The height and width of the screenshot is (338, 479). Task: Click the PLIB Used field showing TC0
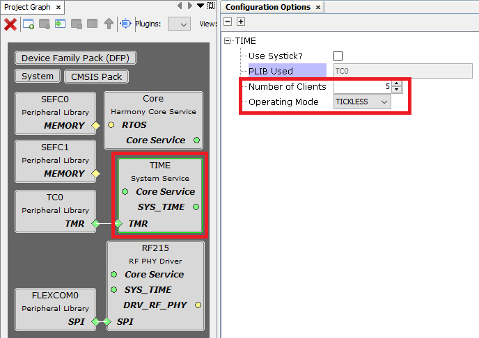(403, 71)
